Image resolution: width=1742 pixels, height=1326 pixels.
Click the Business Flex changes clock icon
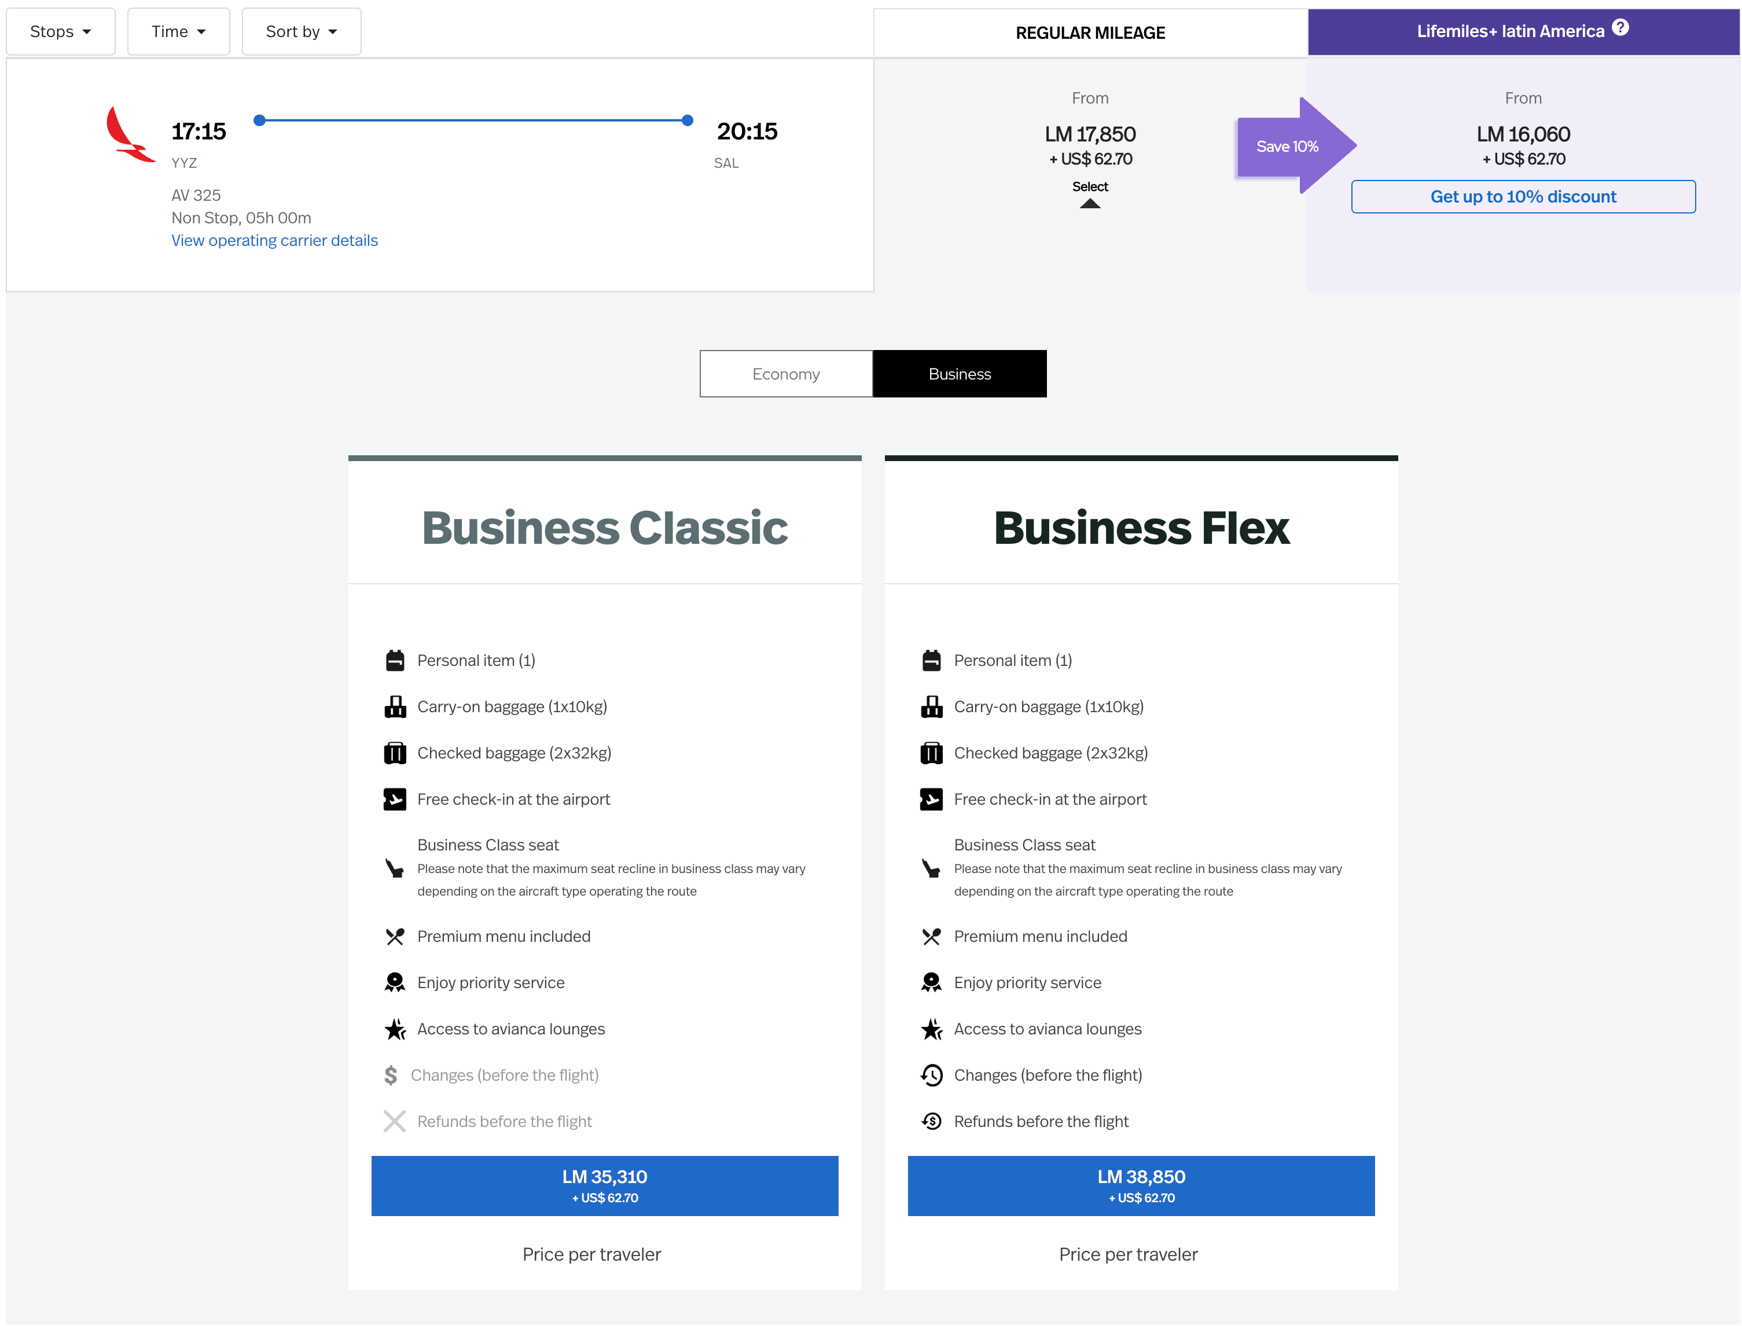931,1075
